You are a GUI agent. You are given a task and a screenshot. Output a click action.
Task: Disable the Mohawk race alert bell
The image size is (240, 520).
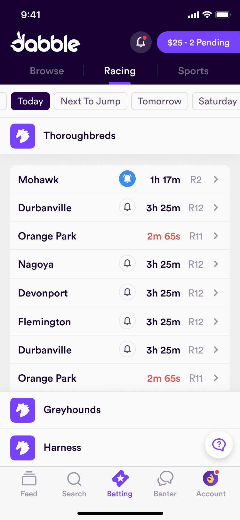pos(127,179)
